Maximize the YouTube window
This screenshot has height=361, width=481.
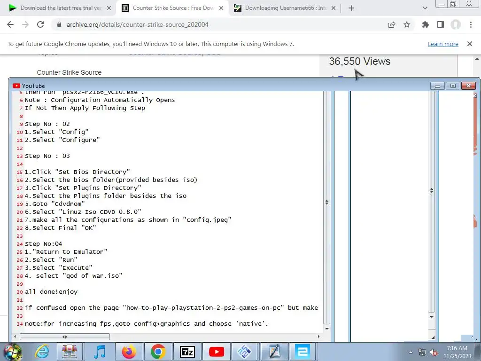click(x=453, y=86)
